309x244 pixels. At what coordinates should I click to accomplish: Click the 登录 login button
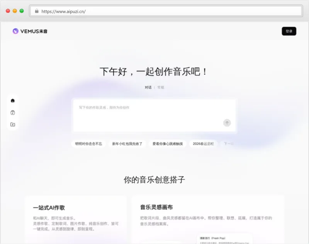tap(289, 31)
